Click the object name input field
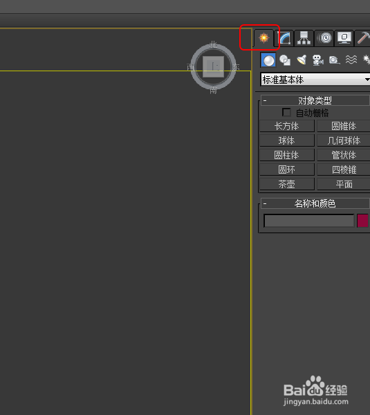 coord(309,221)
